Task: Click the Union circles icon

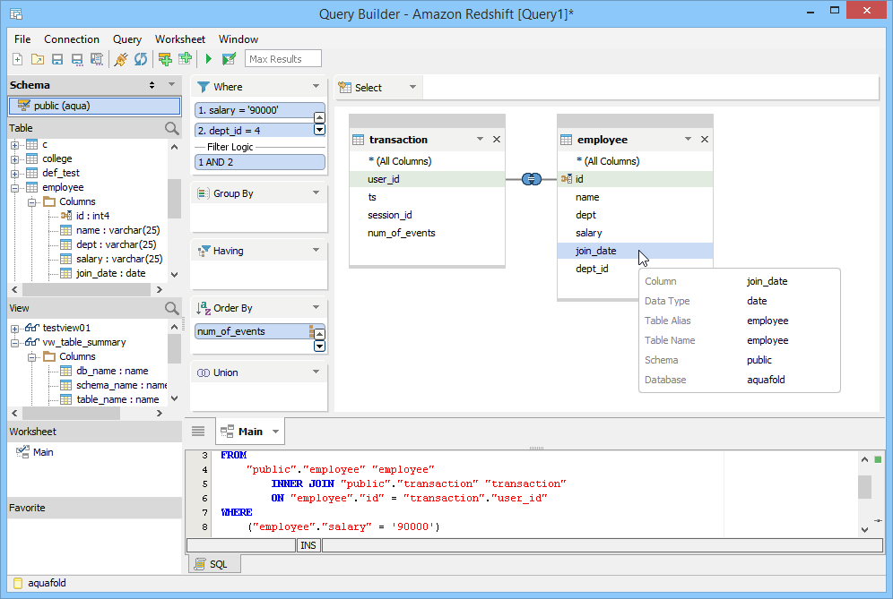Action: coord(204,372)
